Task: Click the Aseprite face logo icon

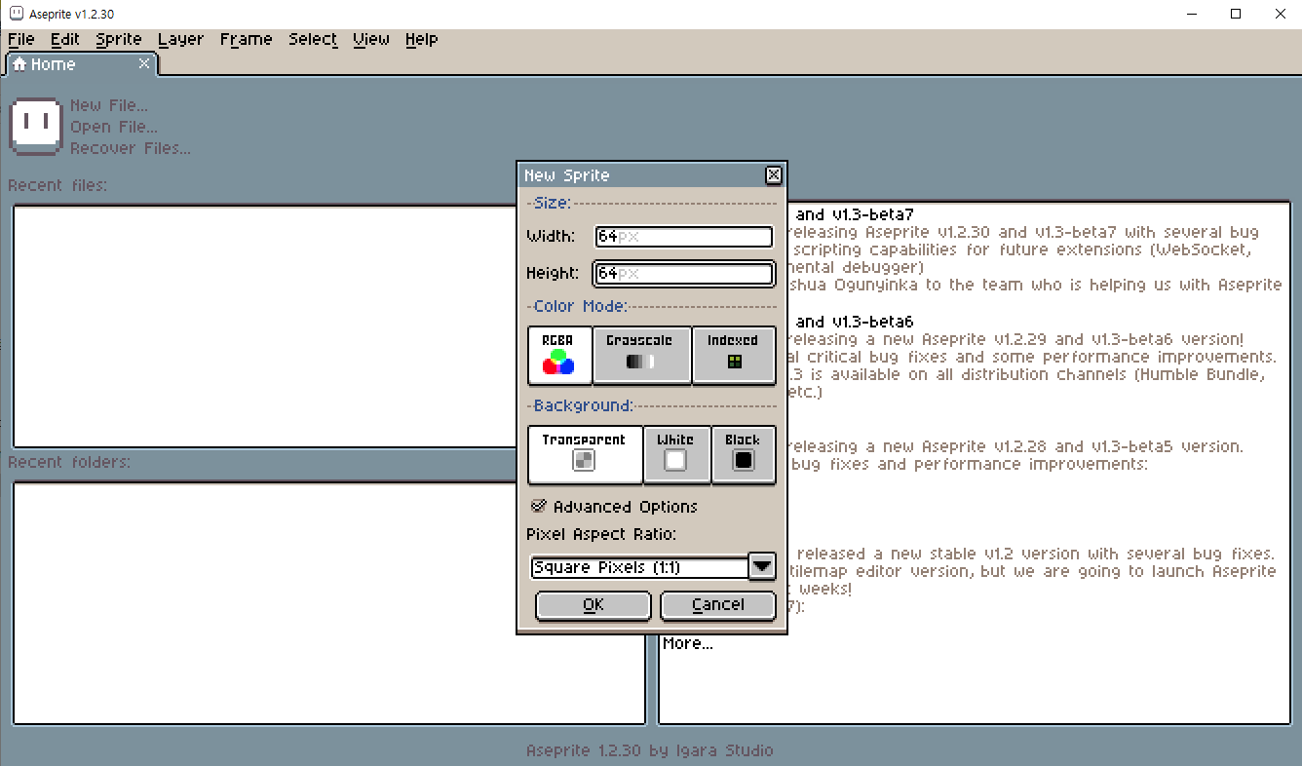Action: (36, 126)
